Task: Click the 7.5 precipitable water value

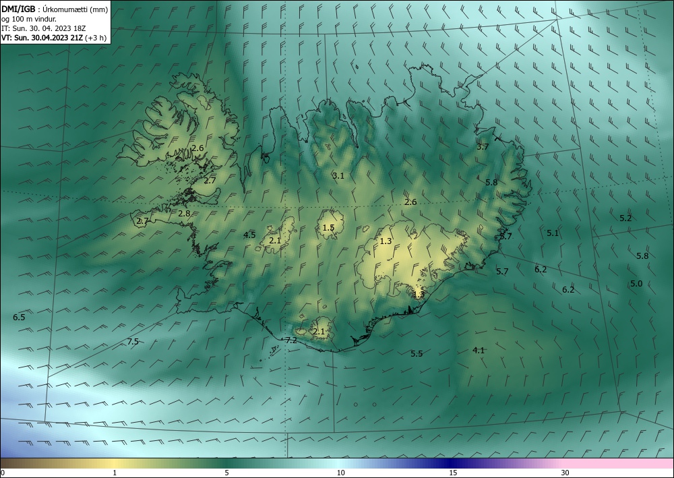Action: tap(133, 342)
